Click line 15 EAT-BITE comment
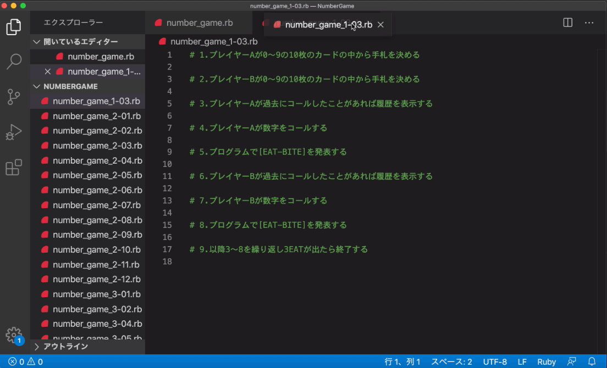This screenshot has width=607, height=368. [268, 225]
